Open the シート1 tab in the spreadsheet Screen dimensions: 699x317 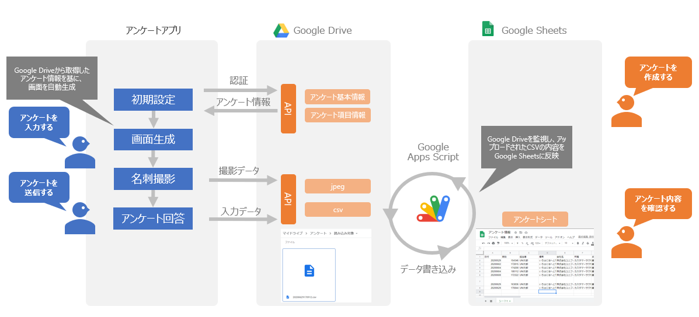(504, 301)
